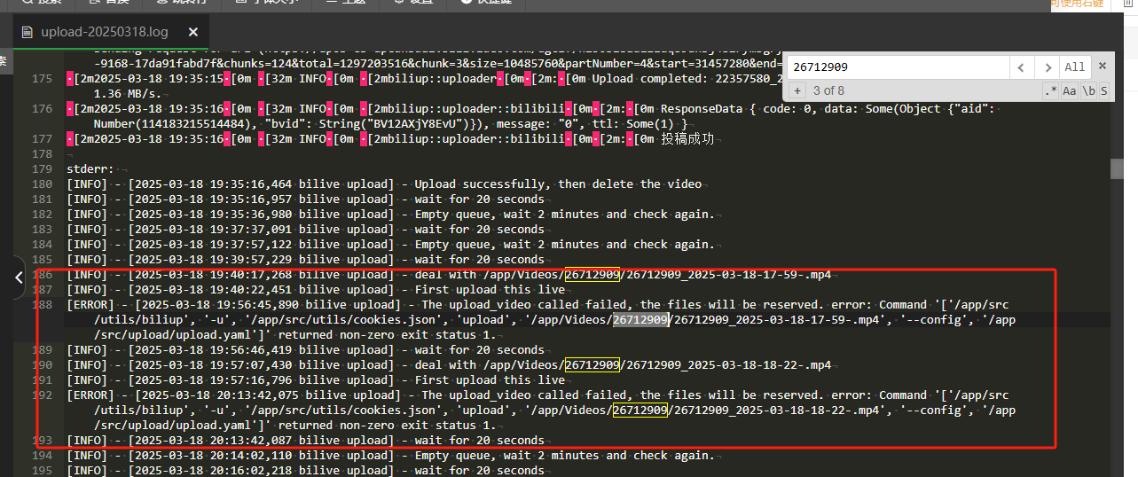Click '26712909_2025-03-18-17-59-.mp4' on line 186
The height and width of the screenshot is (477, 1138).
click(x=729, y=274)
